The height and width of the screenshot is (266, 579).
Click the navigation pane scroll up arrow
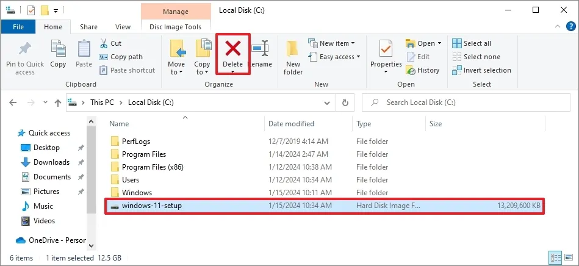(x=91, y=121)
